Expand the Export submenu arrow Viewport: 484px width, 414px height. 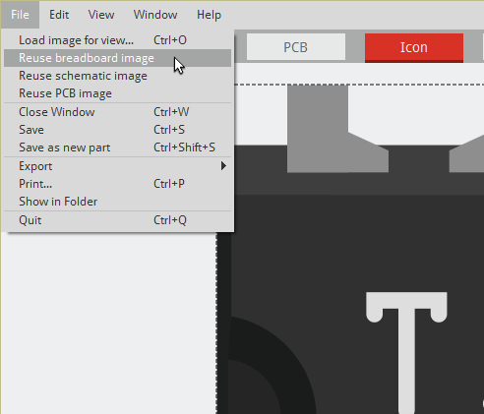coord(223,166)
